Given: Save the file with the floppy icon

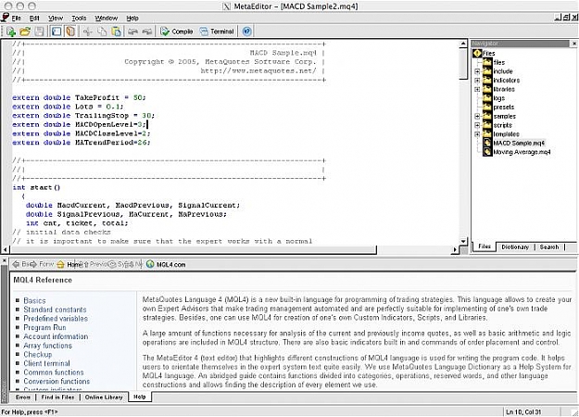Looking at the screenshot, I should (39, 32).
